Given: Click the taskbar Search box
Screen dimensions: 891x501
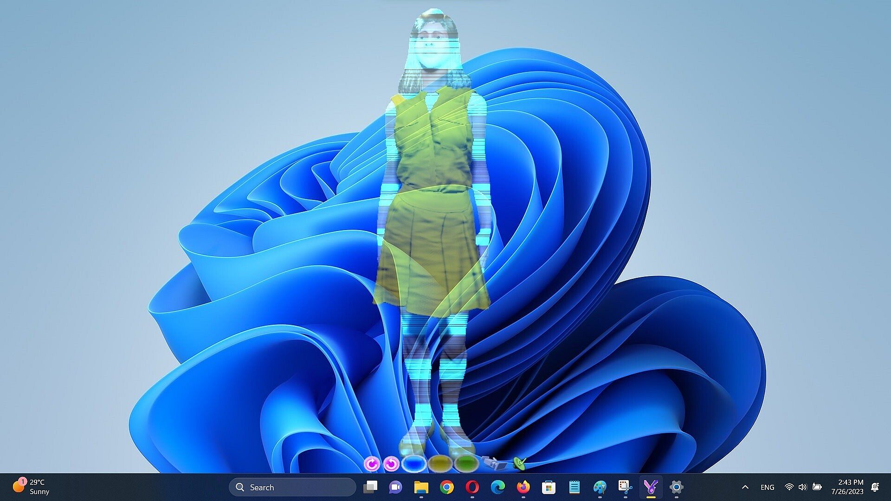Looking at the screenshot, I should coord(292,487).
